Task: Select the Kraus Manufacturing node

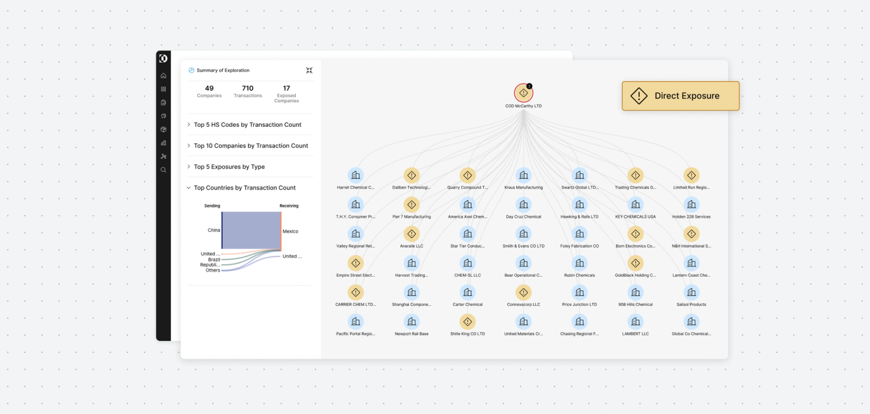Action: click(524, 175)
